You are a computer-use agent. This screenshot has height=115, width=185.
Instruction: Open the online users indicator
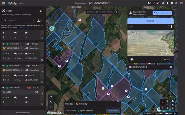149,3
